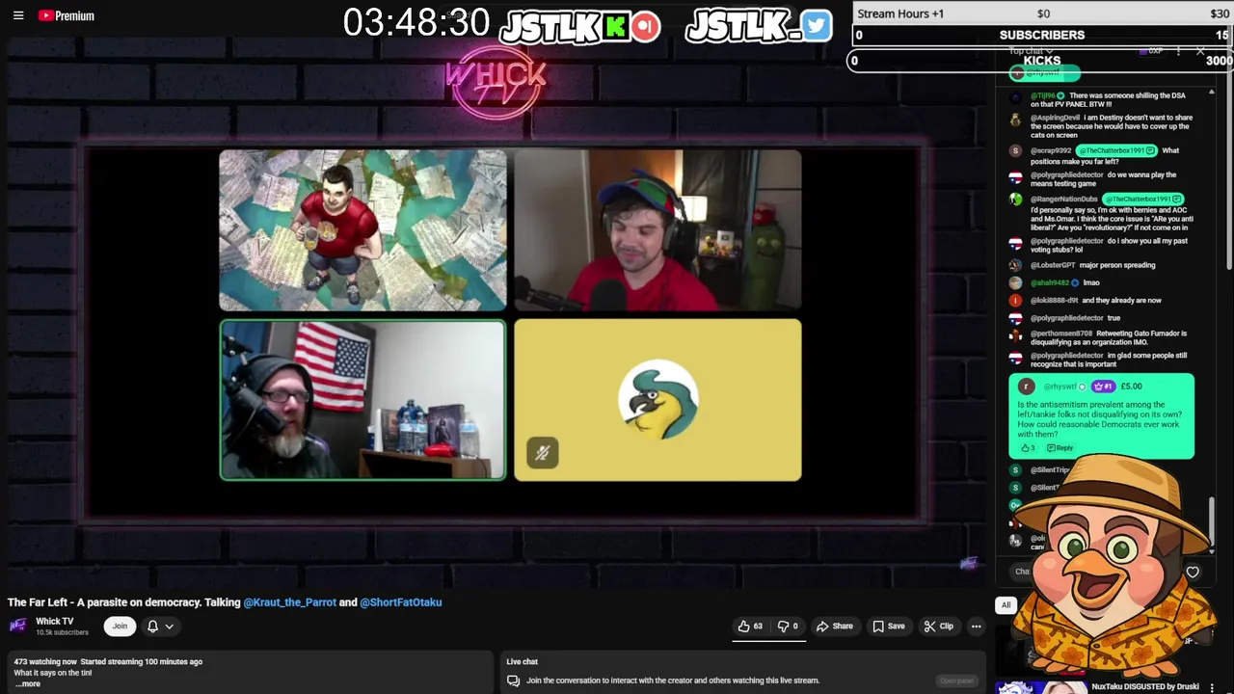Click the pinned rhyswtf ticker chip
The image size is (1234, 694).
click(x=1044, y=73)
